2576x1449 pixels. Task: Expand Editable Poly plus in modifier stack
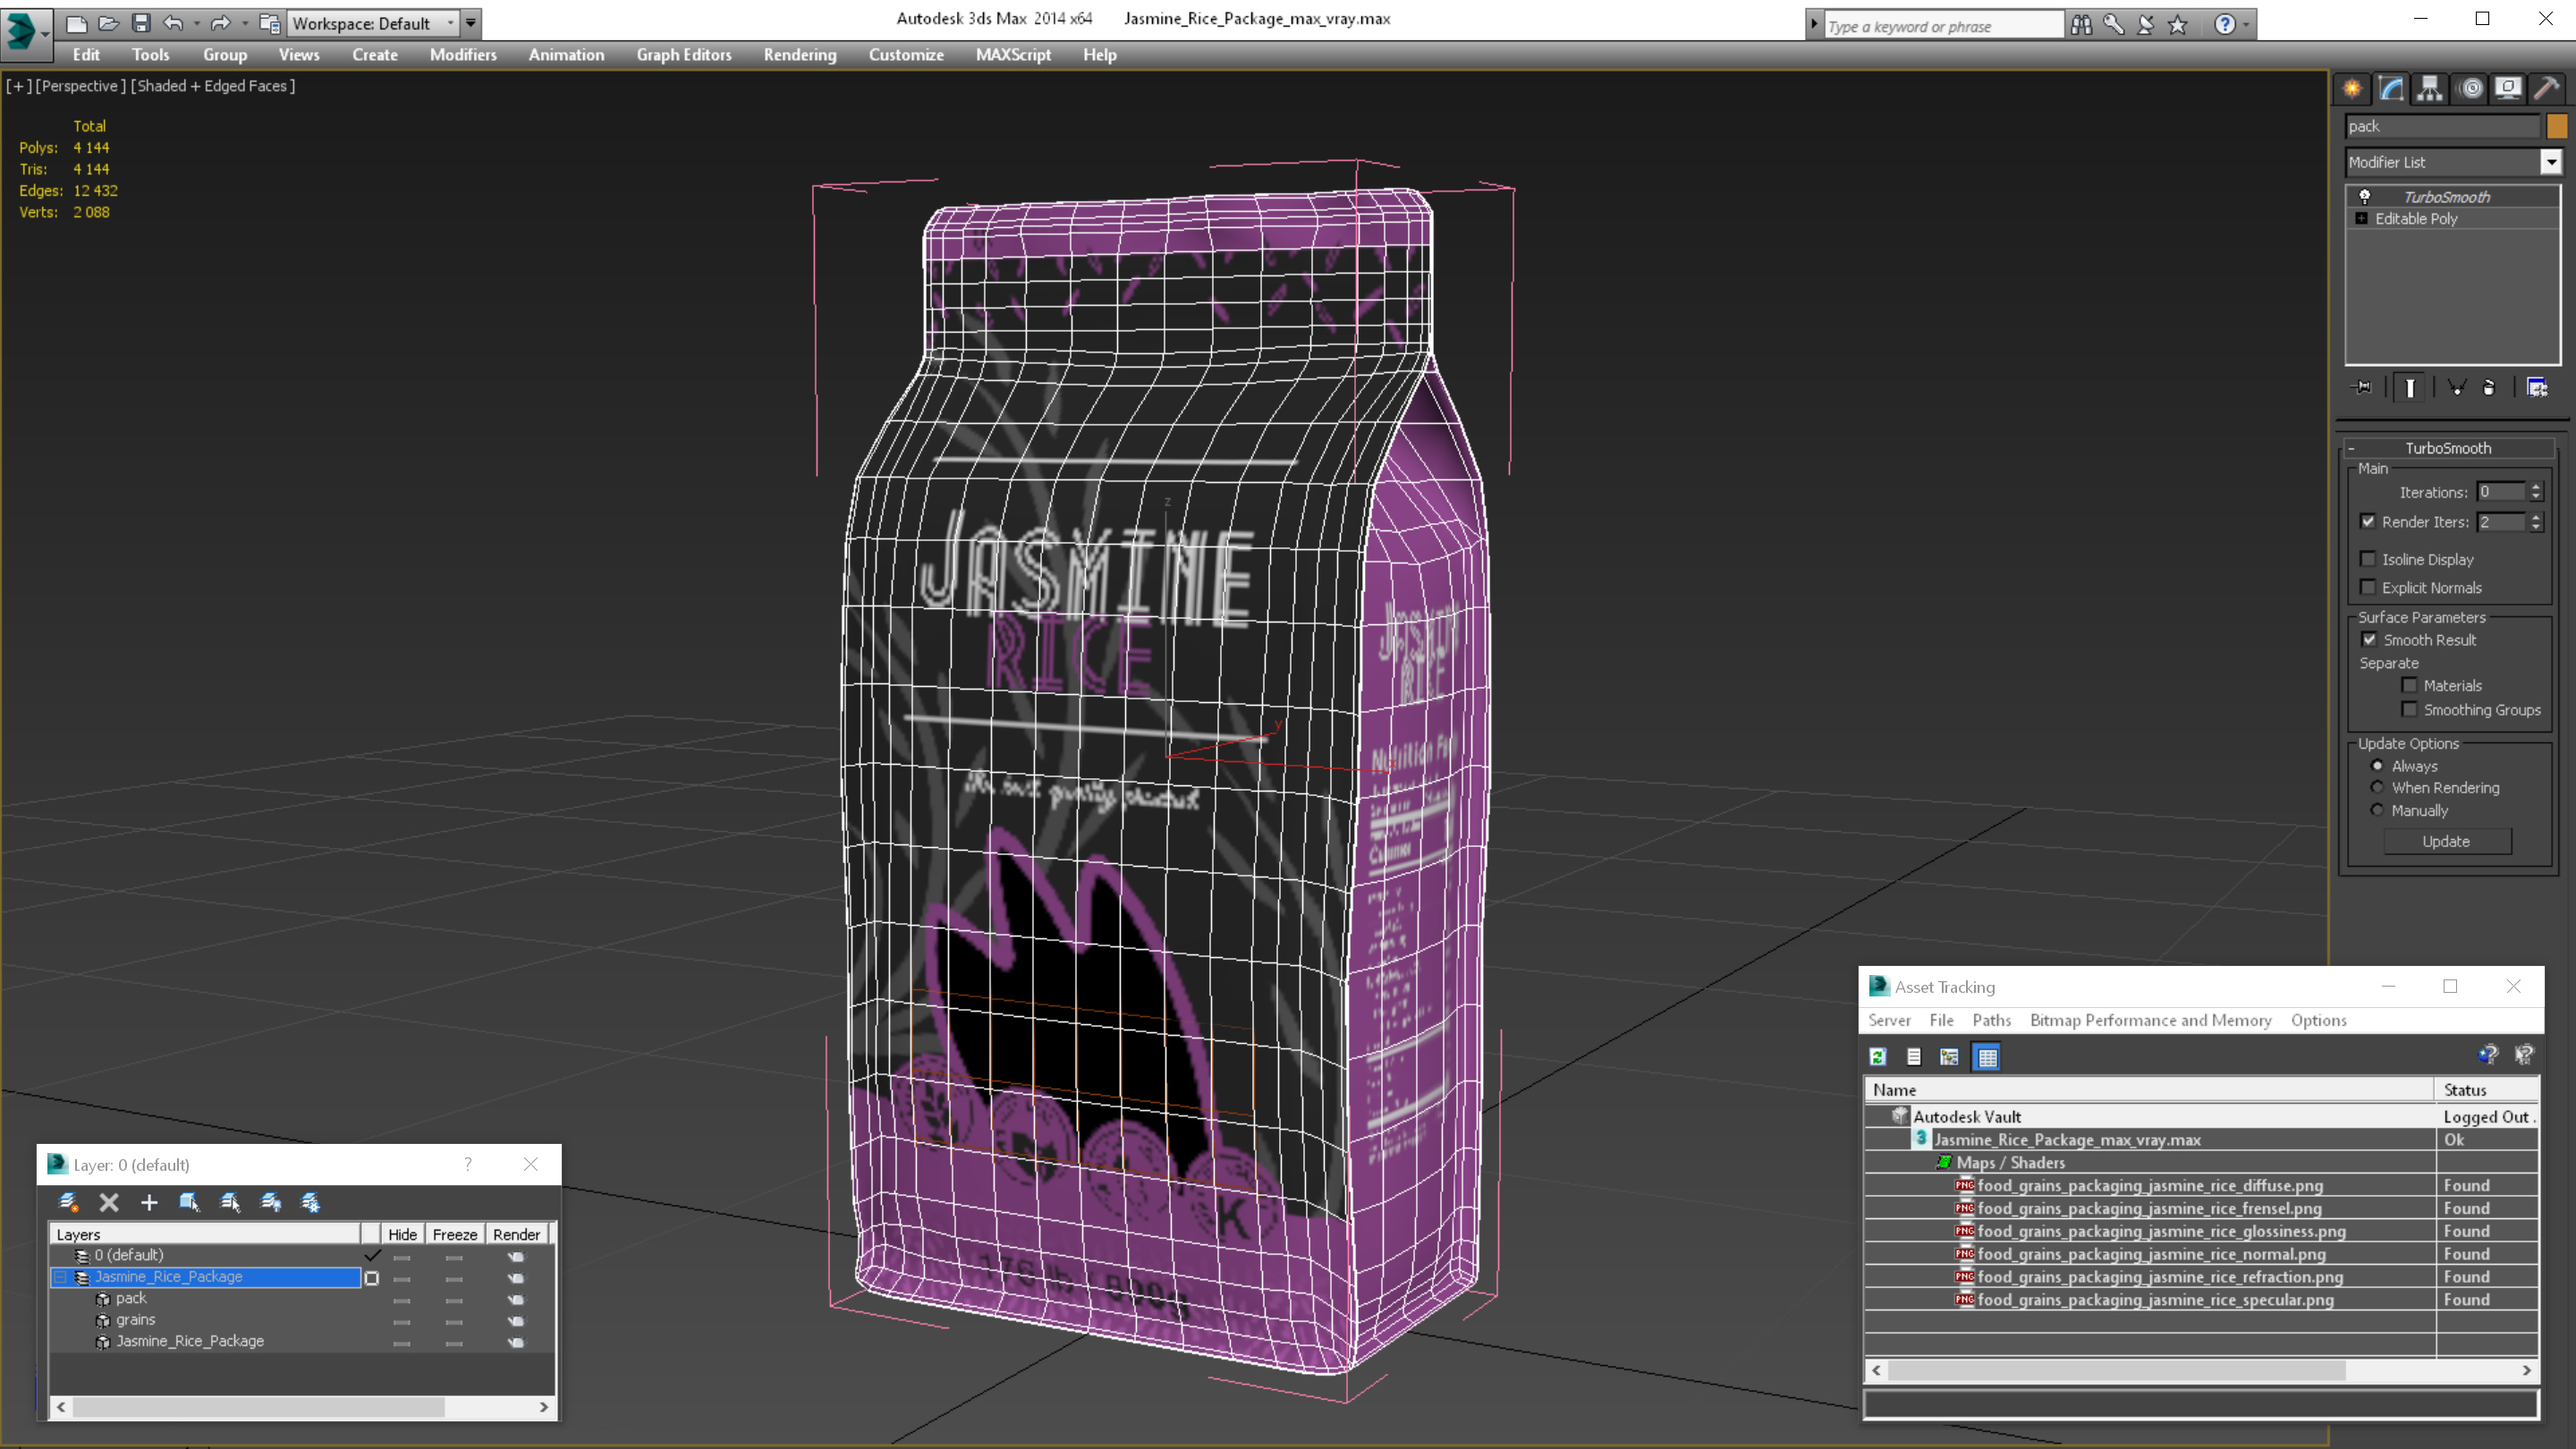2361,218
